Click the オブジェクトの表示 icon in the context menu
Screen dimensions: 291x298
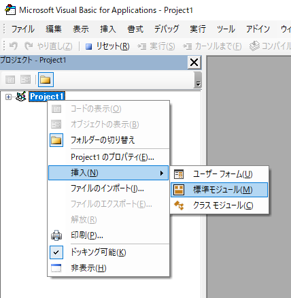pos(56,125)
